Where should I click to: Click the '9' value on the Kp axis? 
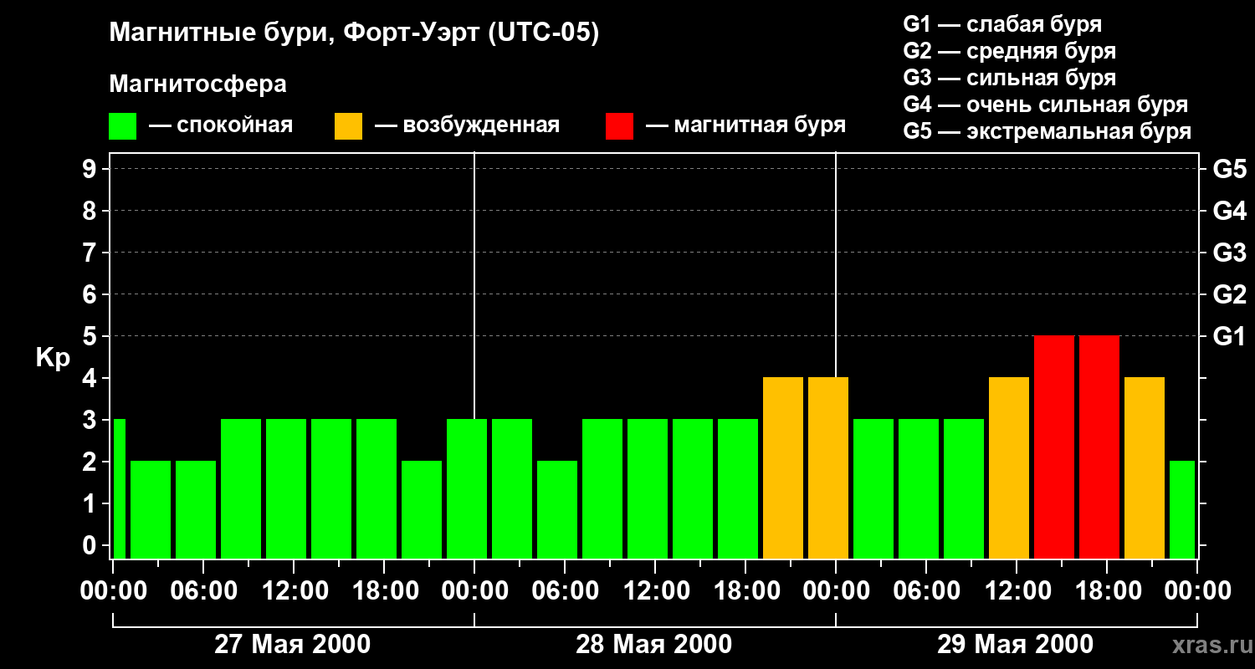(x=90, y=169)
